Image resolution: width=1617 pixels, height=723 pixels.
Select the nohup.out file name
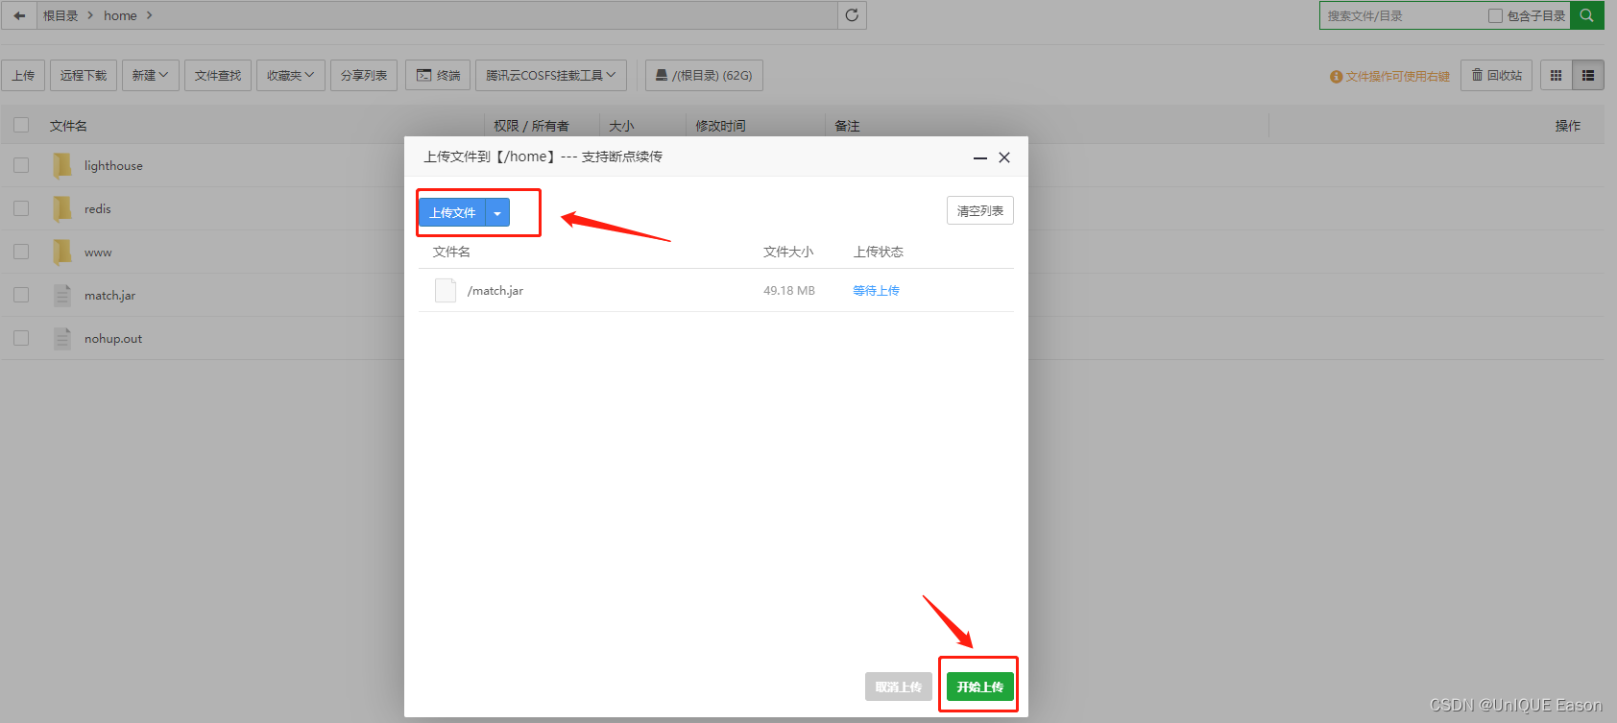[113, 338]
